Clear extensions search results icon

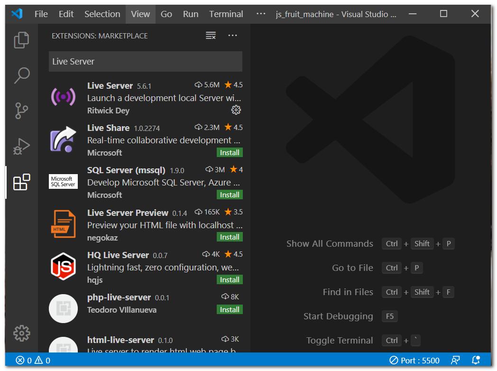pyautogui.click(x=211, y=36)
